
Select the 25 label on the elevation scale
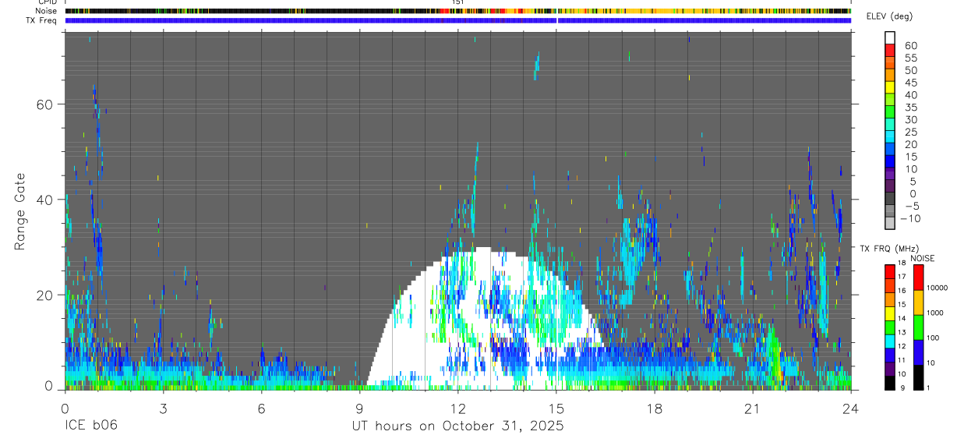(910, 132)
